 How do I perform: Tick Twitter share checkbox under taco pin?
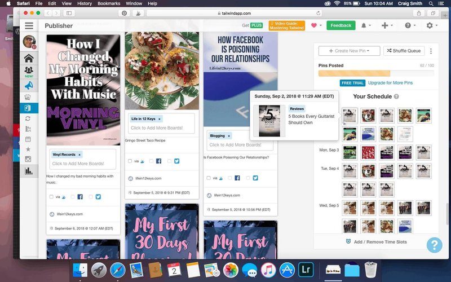(170, 161)
